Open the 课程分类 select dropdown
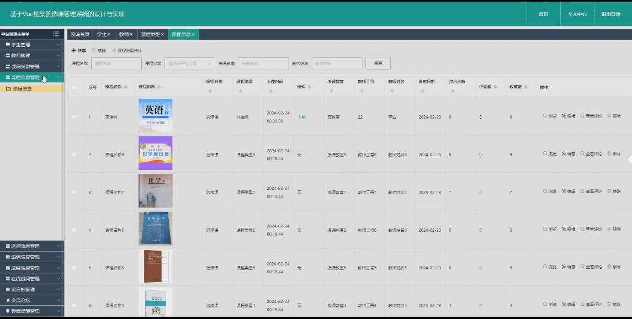 (189, 63)
